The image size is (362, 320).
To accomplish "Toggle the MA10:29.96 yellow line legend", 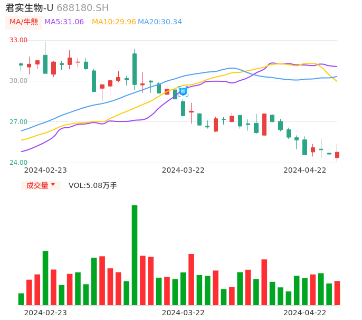I will [x=113, y=22].
